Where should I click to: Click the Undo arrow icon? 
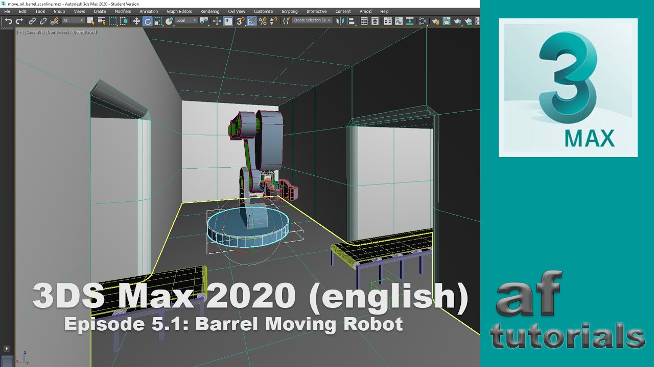point(8,21)
